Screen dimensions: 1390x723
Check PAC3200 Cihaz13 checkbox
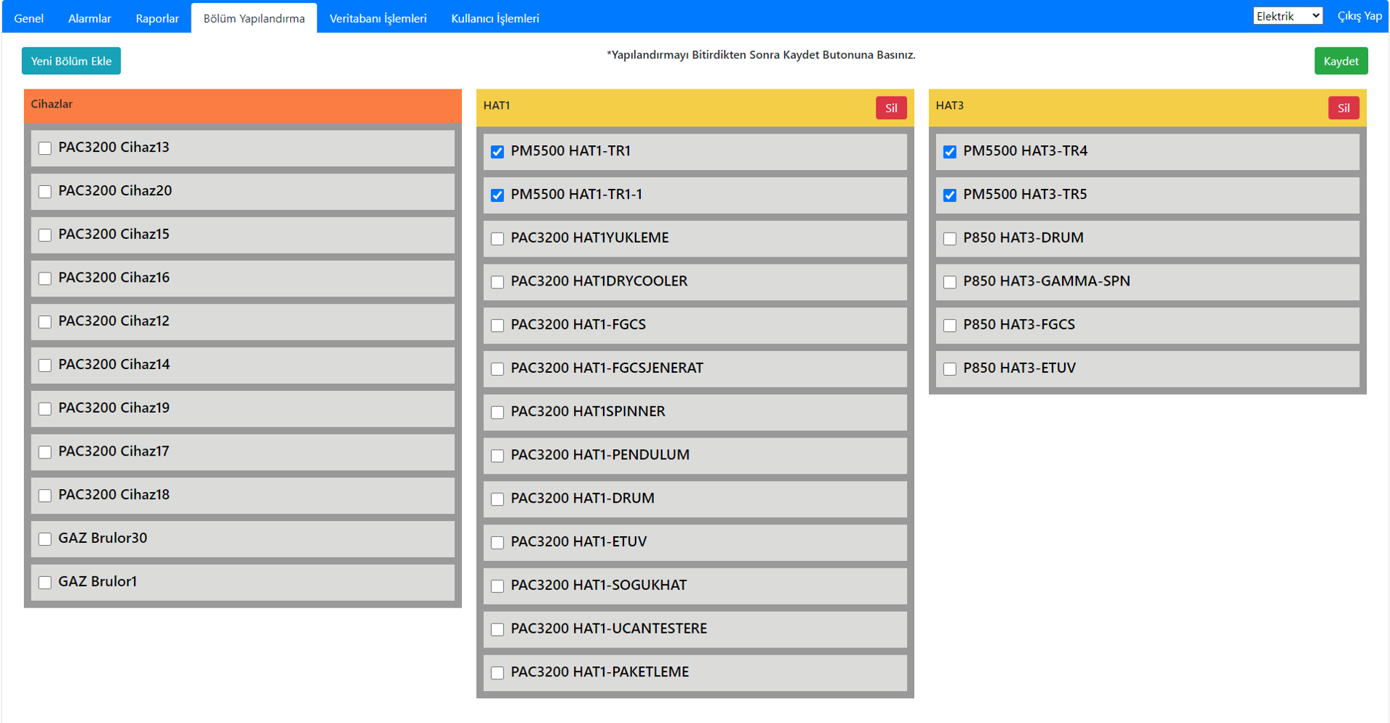point(45,148)
